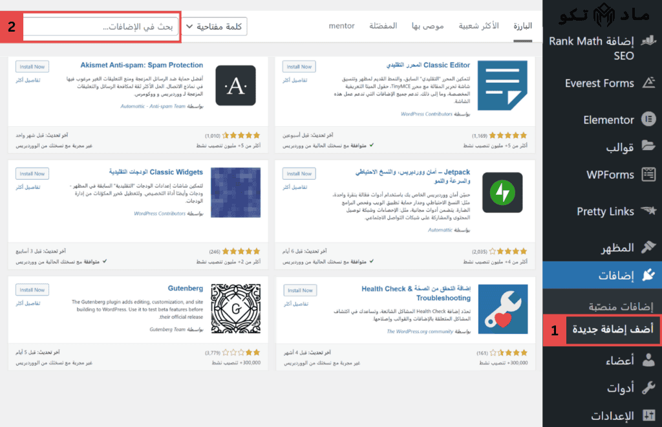Click the Elementor sidebar icon
This screenshot has height=427, width=662.
click(x=648, y=119)
